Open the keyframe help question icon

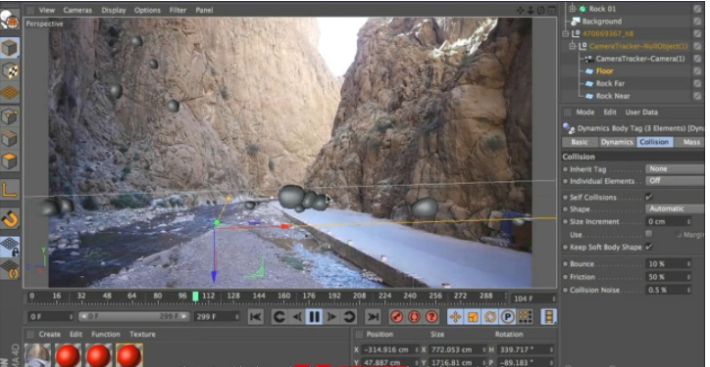click(431, 317)
